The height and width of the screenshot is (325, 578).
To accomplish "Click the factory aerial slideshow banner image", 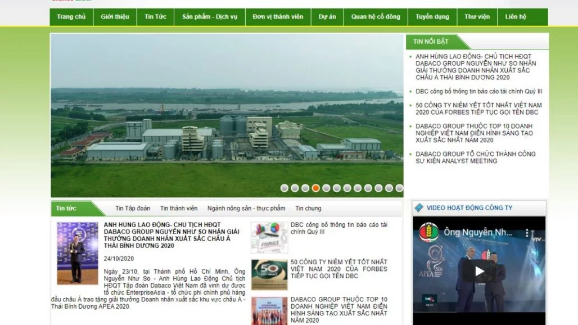I will tap(227, 115).
